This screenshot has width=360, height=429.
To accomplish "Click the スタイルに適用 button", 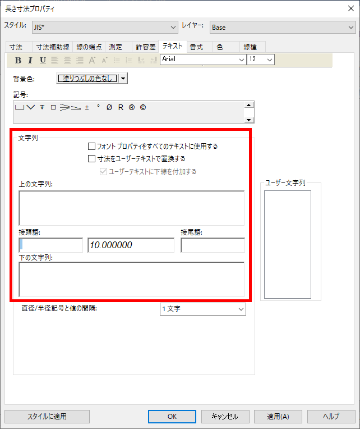I will 47,417.
